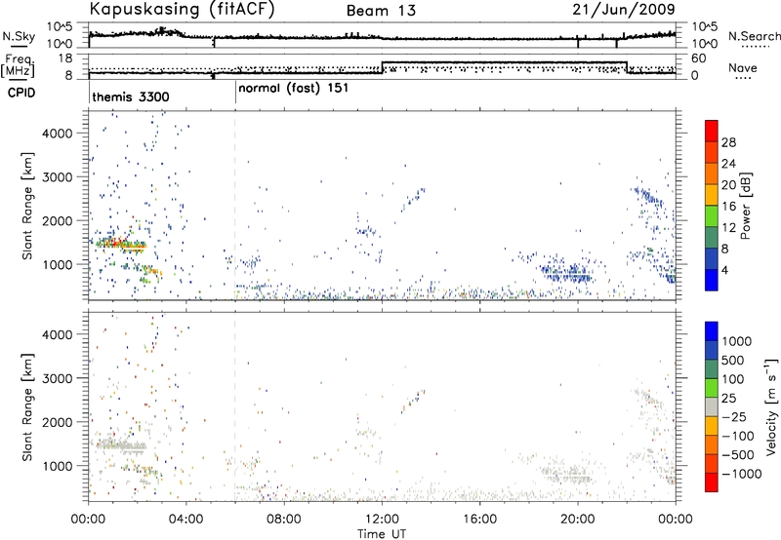Click the blue echo cluster near 20:00 in power panel
This screenshot has height=540, width=781.
click(567, 273)
